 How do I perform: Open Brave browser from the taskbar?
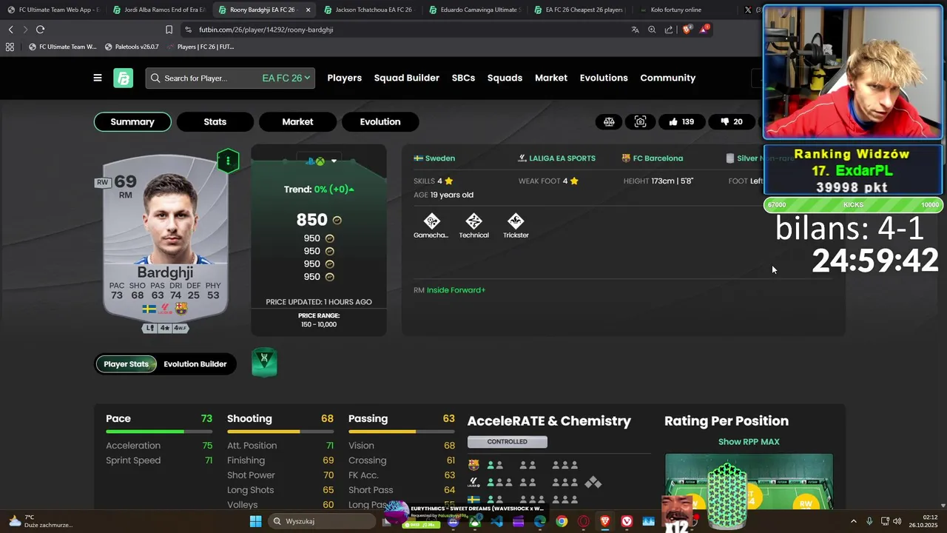pos(605,521)
